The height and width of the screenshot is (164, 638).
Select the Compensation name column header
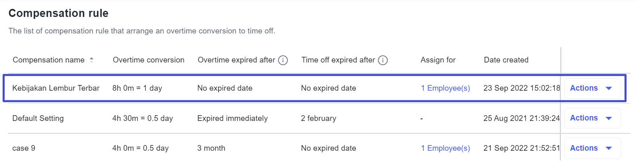pos(49,60)
